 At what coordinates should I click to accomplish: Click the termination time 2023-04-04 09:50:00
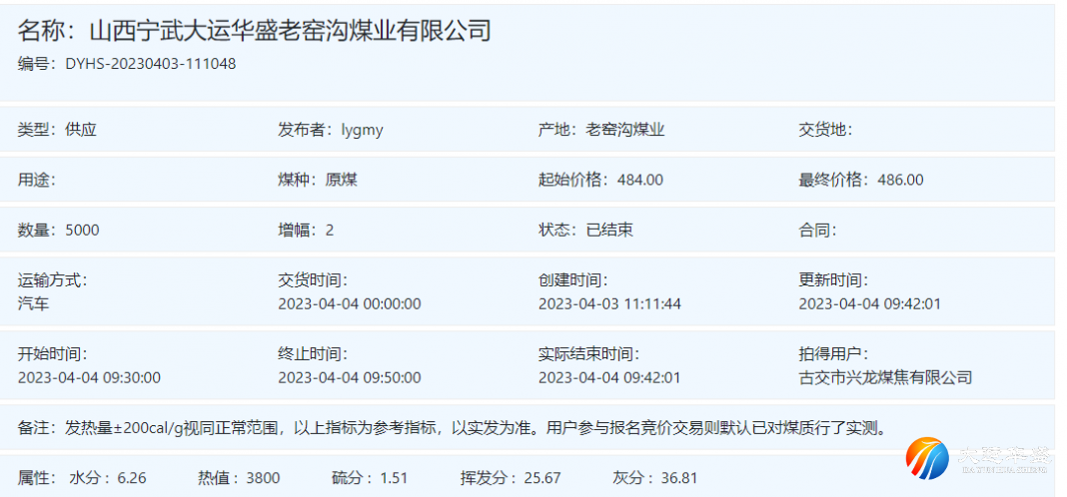(x=349, y=377)
